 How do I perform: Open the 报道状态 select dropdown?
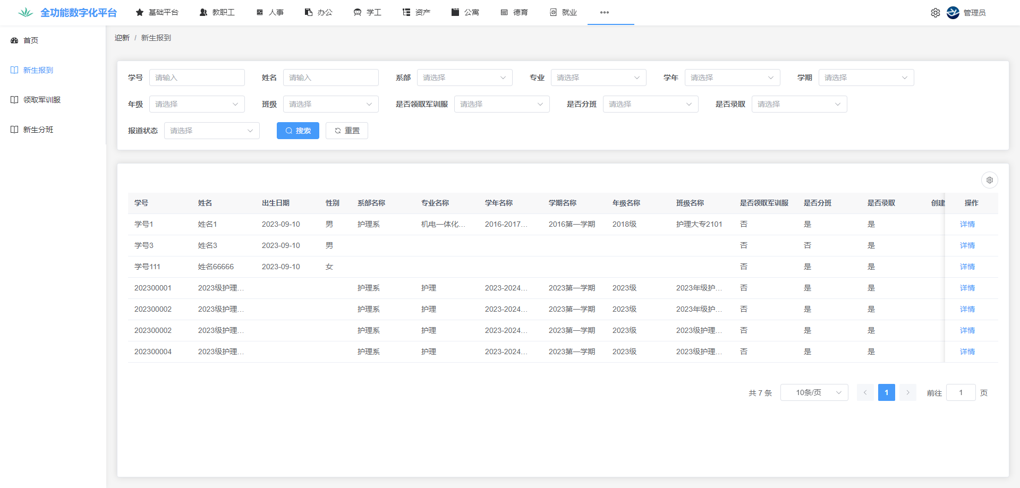[x=211, y=131]
